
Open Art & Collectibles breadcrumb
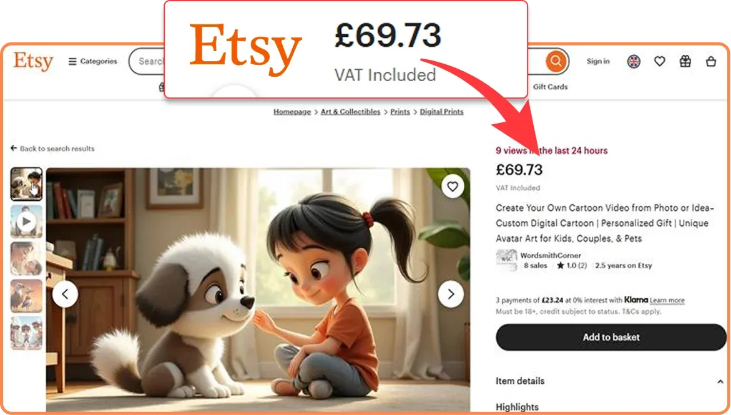pyautogui.click(x=351, y=112)
